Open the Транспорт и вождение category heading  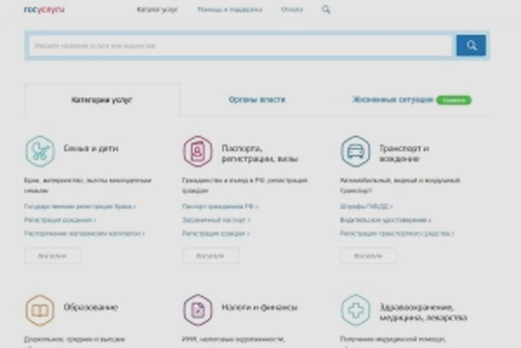pyautogui.click(x=404, y=153)
